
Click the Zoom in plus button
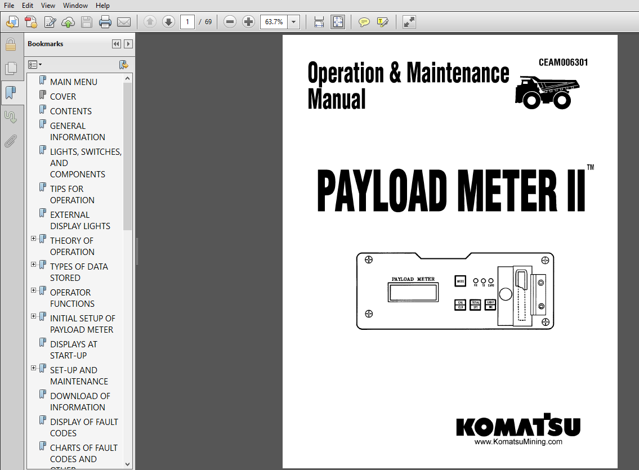coord(248,21)
